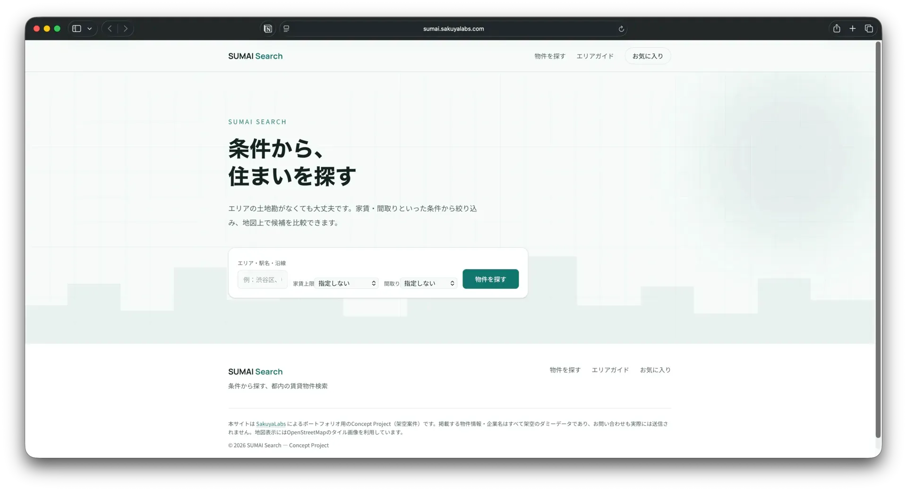Viewport: 907px width, 491px height.
Task: Click the green 物件を探す search button
Action: coord(490,279)
